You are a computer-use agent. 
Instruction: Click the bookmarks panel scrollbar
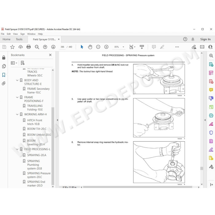click(53, 146)
